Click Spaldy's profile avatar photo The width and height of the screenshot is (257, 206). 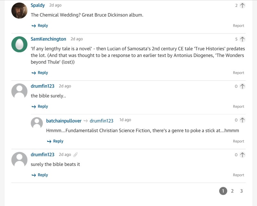(19, 11)
